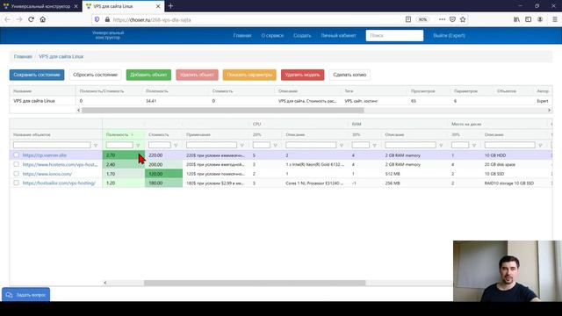This screenshot has width=562, height=316.
Task: Open Firefox library icon
Action: [516, 19]
